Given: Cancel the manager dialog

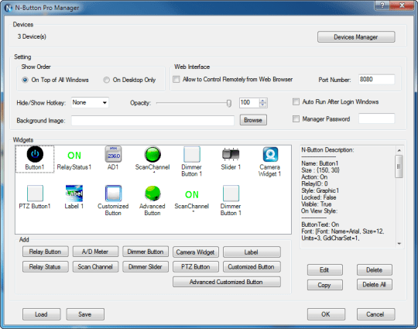Looking at the screenshot, I should 375,314.
